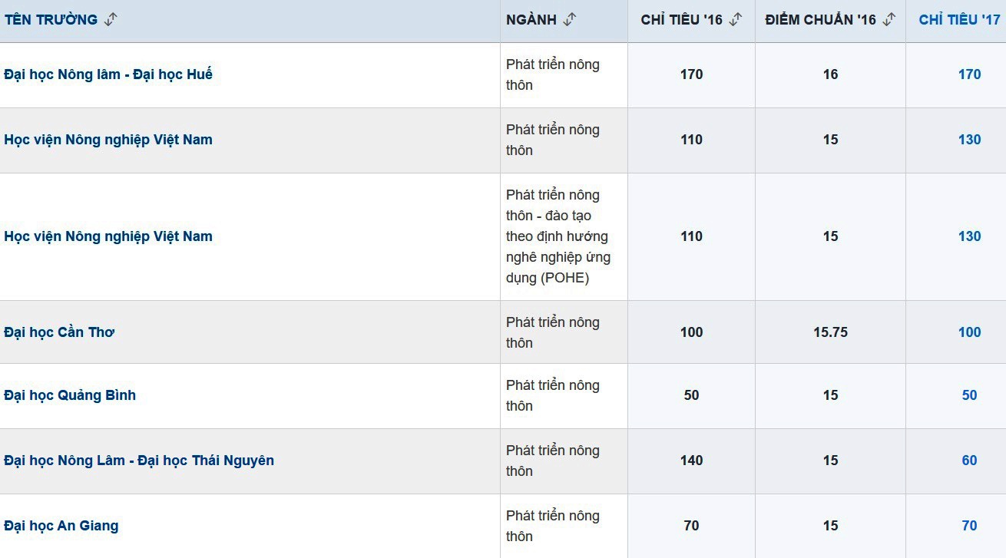The width and height of the screenshot is (1006, 558).
Task: Click TÊN TRƯỜNG header text
Action: (x=51, y=20)
